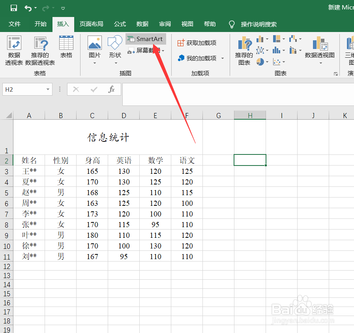Click the Undo arrow icon
The width and height of the screenshot is (354, 333).
click(28, 8)
